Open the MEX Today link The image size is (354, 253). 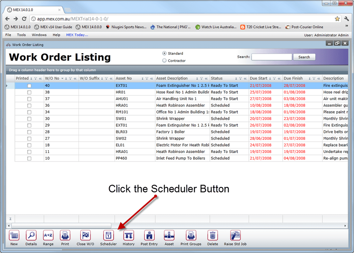pos(77,35)
